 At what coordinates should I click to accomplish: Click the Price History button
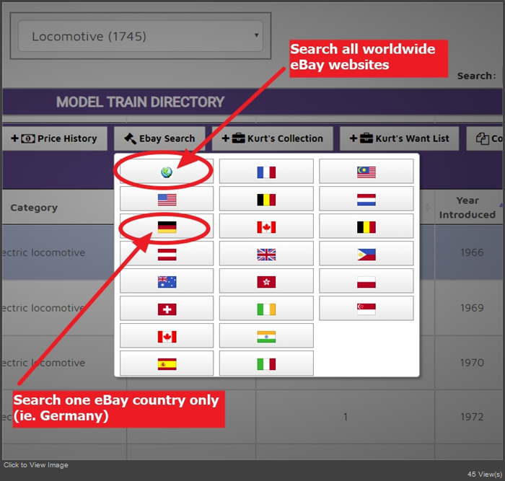coord(54,138)
